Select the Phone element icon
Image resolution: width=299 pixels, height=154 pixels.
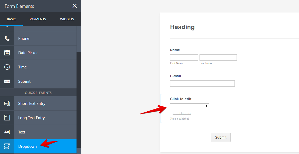[x=7, y=38]
